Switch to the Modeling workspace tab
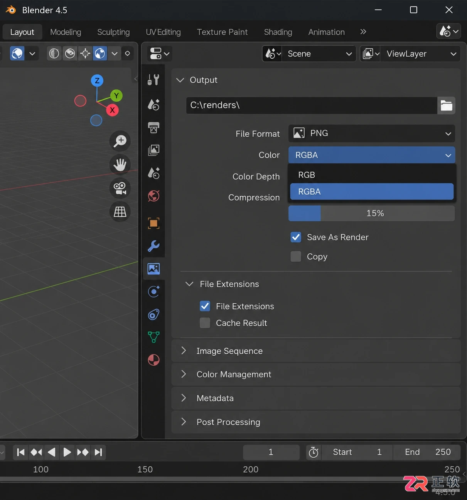This screenshot has height=500, width=467. (66, 32)
